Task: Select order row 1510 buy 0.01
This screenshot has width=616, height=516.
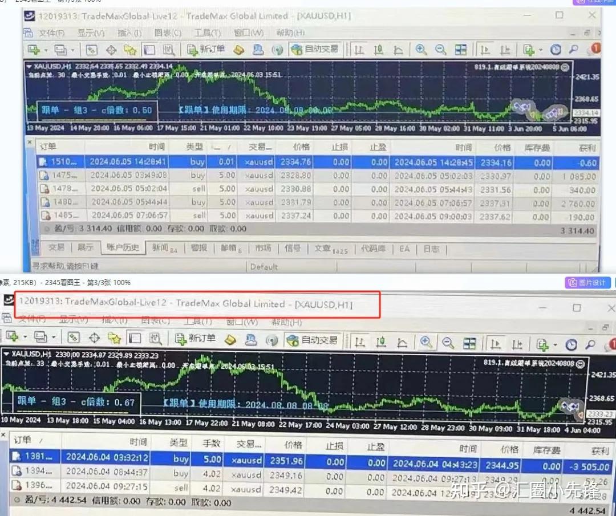Action: (x=318, y=162)
